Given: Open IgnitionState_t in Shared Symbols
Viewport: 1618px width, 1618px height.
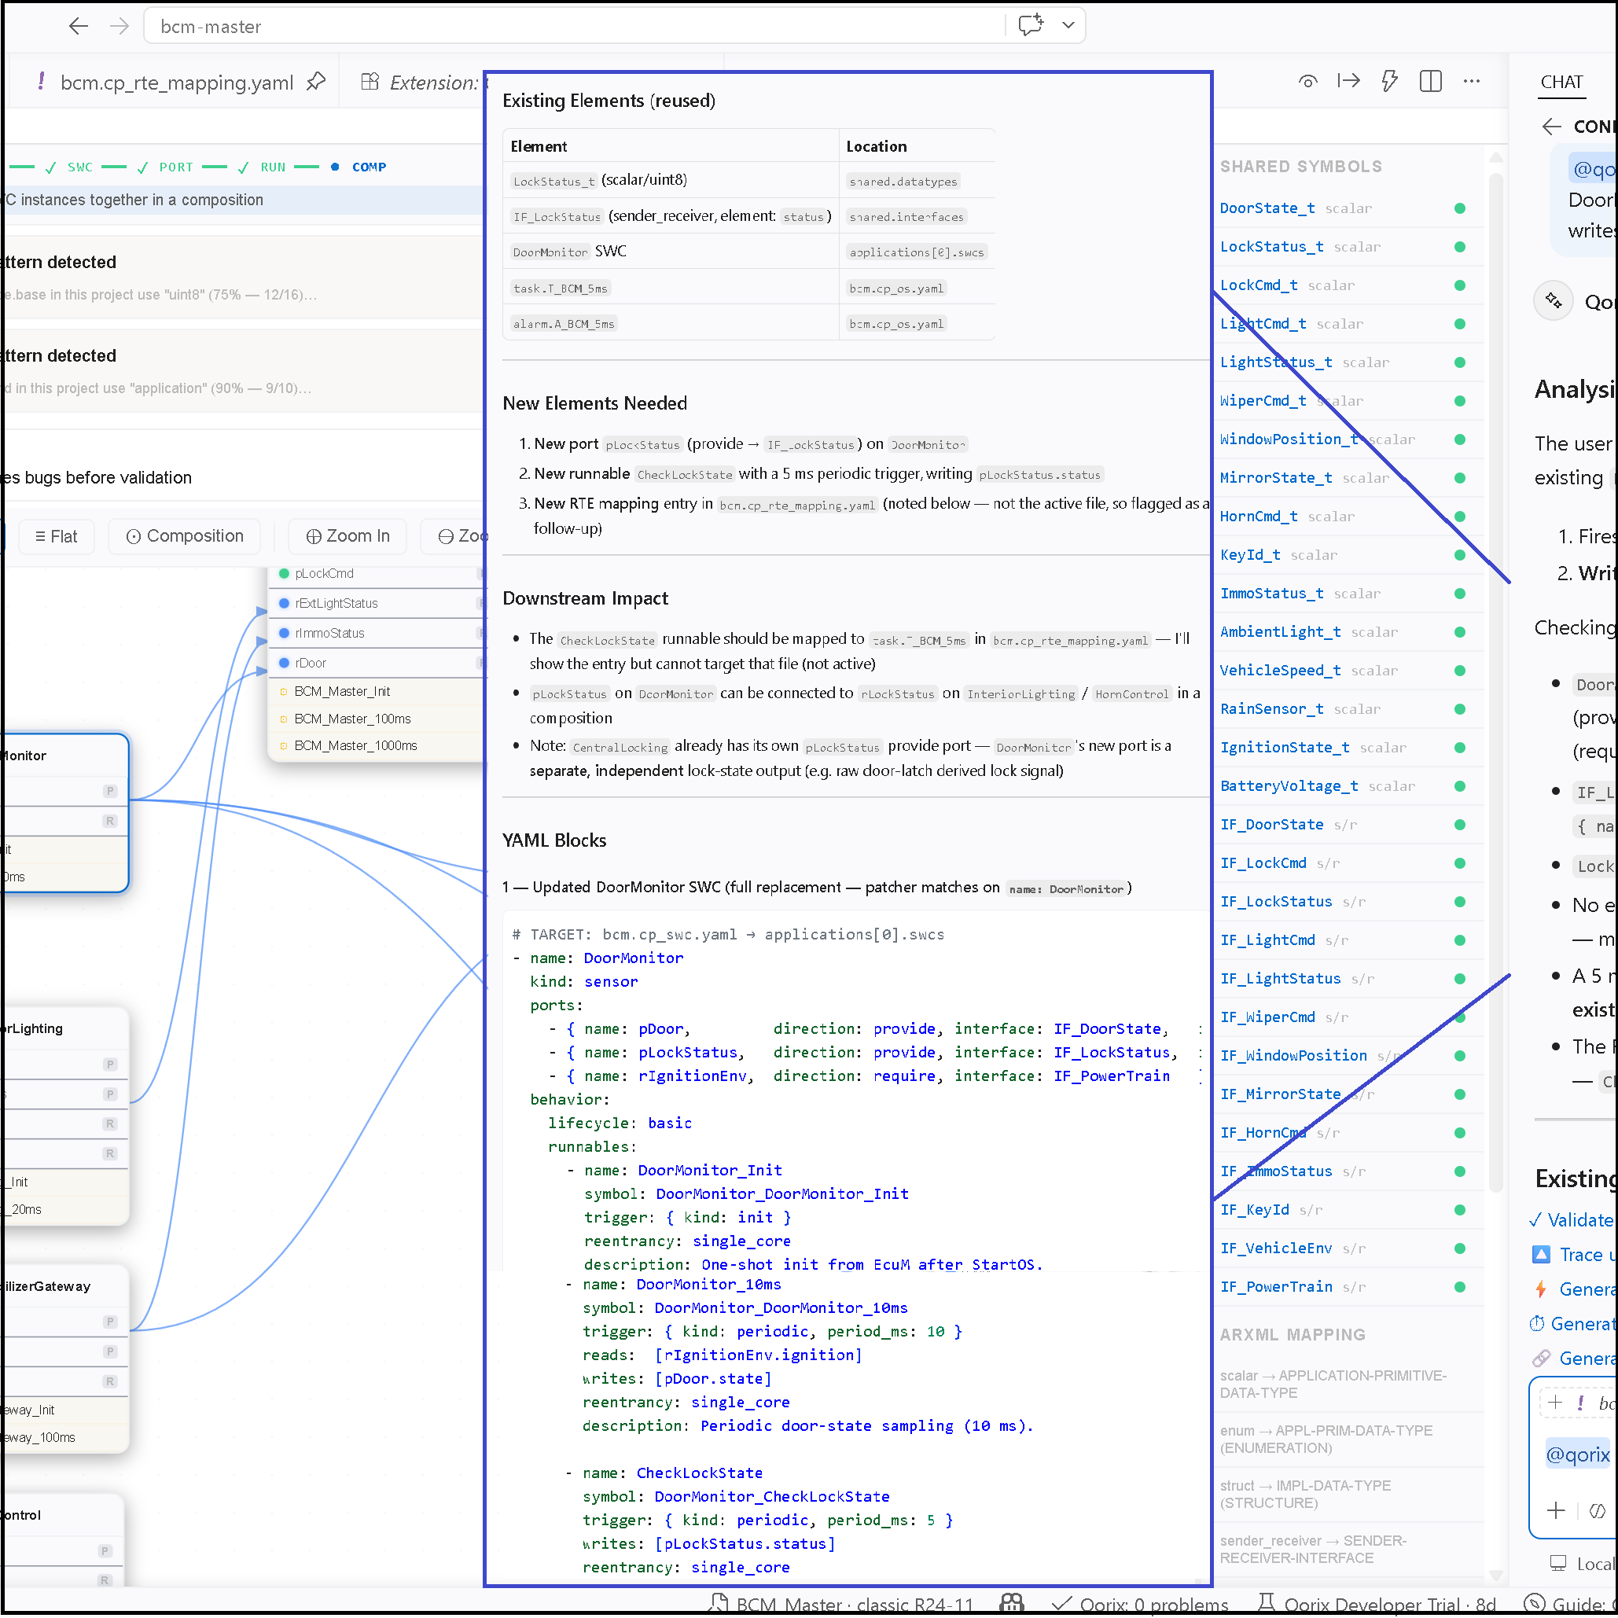Looking at the screenshot, I should tap(1285, 747).
